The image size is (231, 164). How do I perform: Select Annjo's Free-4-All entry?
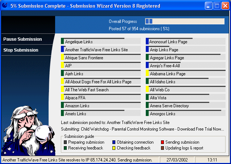pos(186,65)
